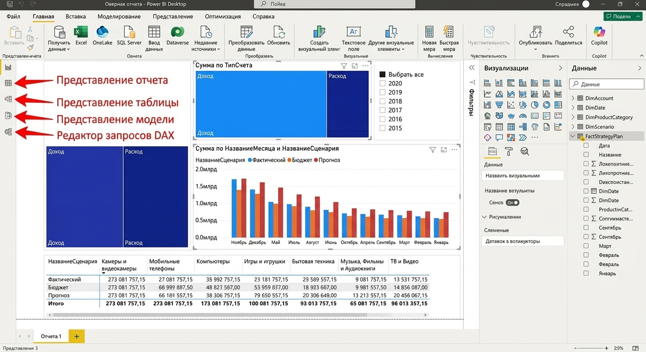Image resolution: width=646 pixels, height=352 pixels.
Task: Open Другие визуальные элементы dropdown
Action: 391,38
